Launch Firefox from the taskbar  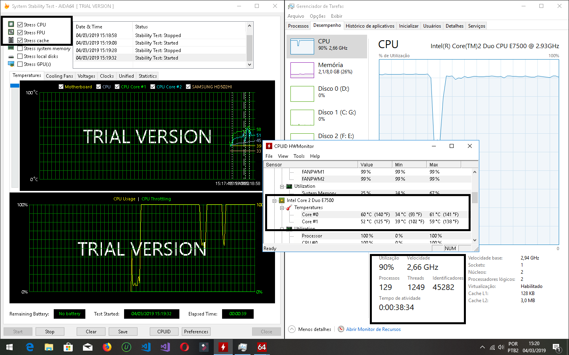coord(107,347)
